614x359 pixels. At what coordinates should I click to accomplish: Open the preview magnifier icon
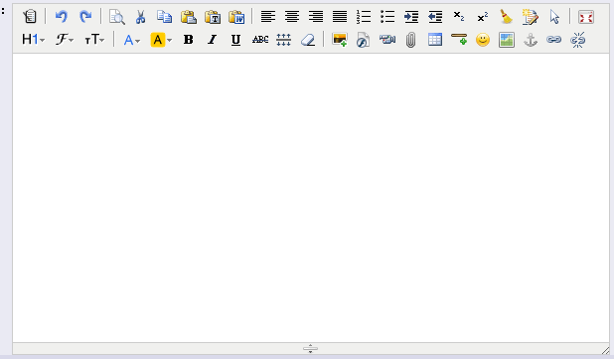116,17
